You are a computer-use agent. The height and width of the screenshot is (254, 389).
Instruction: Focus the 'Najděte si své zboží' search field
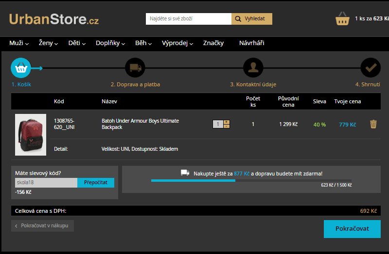(x=189, y=19)
